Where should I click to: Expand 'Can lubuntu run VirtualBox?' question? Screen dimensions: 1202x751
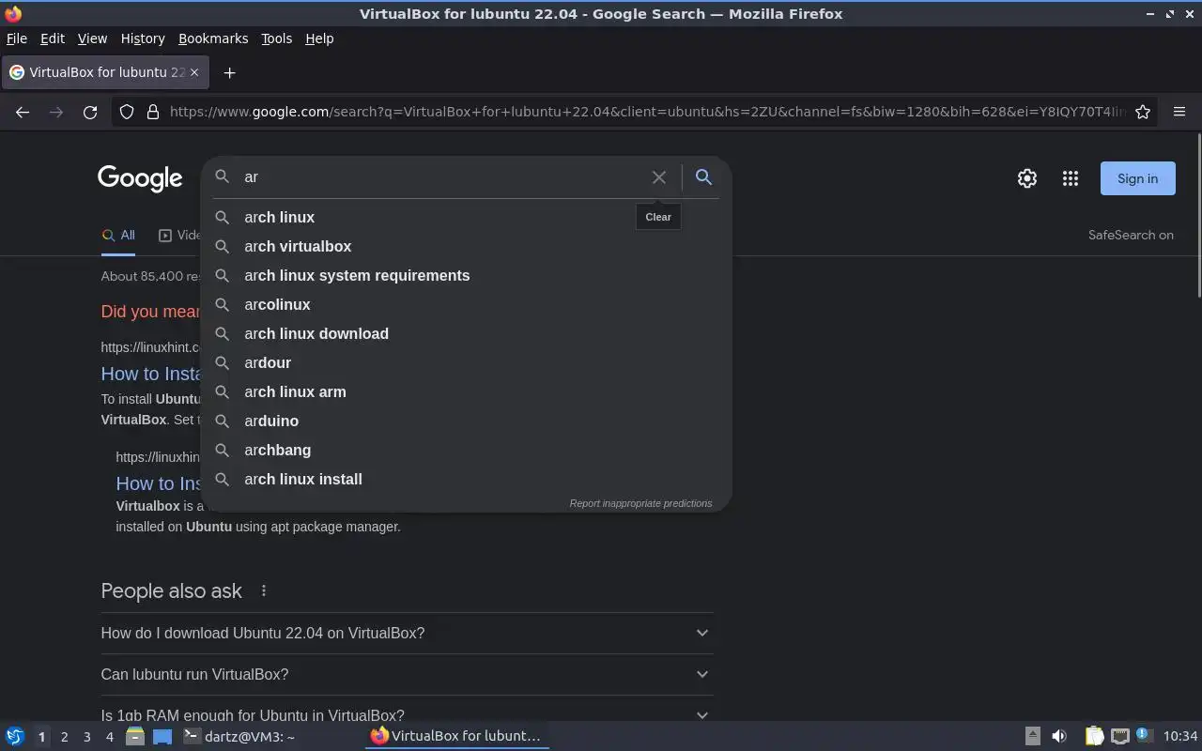click(407, 674)
